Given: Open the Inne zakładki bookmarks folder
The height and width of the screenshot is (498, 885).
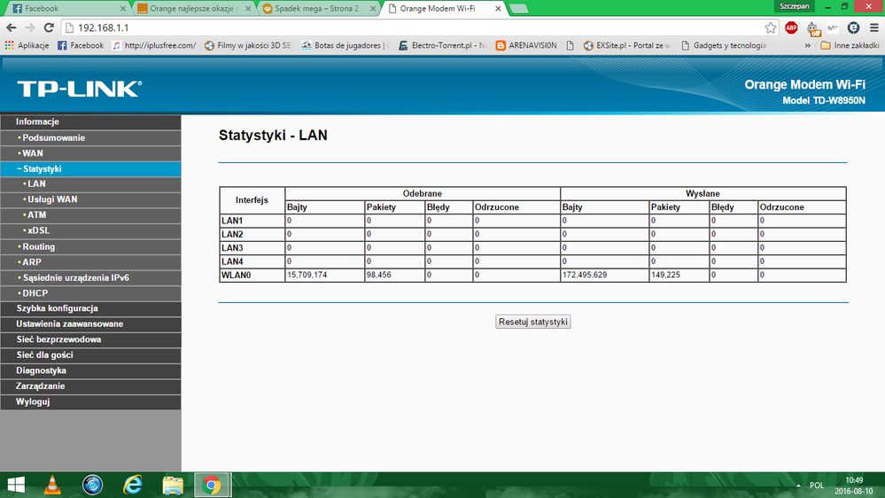Looking at the screenshot, I should coord(849,45).
